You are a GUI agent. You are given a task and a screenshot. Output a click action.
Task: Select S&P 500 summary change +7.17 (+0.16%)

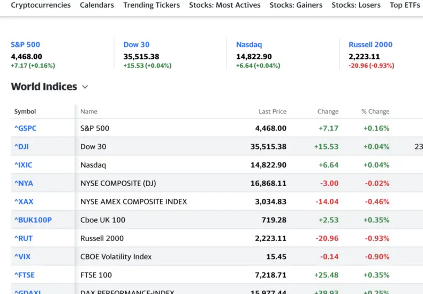(33, 65)
